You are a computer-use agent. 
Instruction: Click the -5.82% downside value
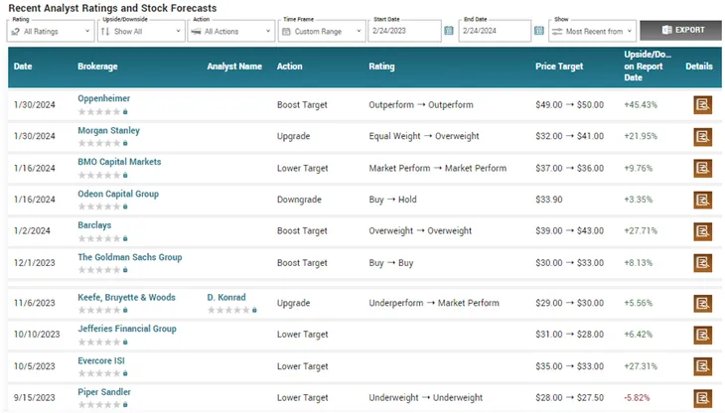pos(637,398)
